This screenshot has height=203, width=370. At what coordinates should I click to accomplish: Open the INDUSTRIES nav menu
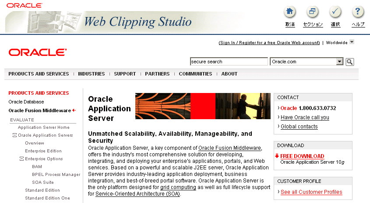[92, 74]
